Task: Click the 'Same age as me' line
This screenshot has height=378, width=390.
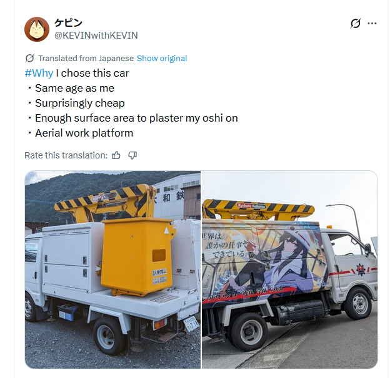Action: pos(74,88)
